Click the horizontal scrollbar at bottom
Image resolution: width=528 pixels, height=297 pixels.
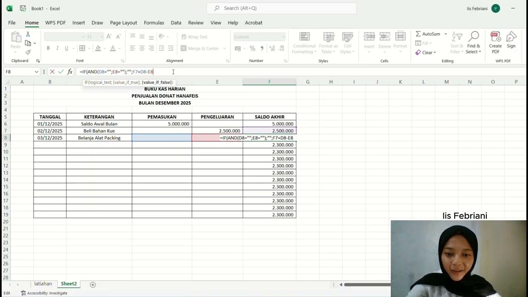pyautogui.click(x=367, y=285)
